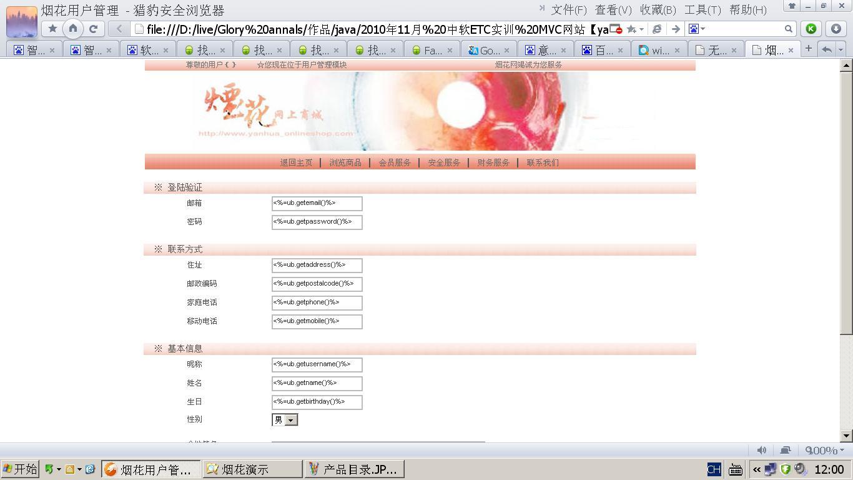The width and height of the screenshot is (853, 480).
Task: Click the browser avatar logo image
Action: (22, 21)
